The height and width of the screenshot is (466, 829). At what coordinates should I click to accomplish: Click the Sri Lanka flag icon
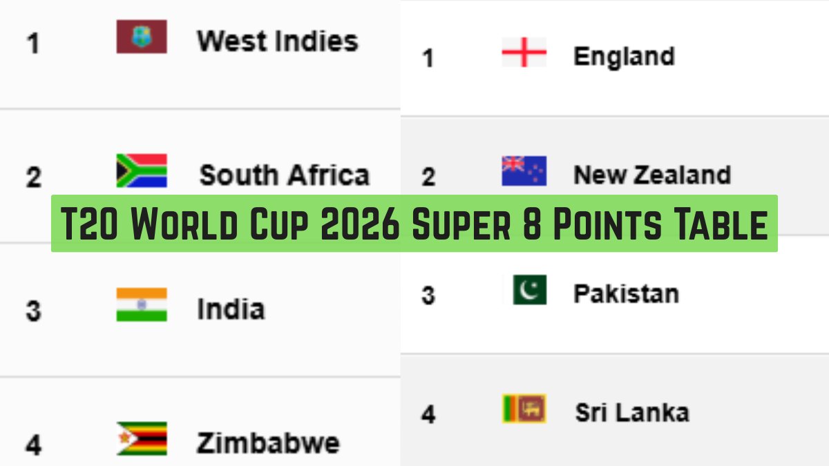coord(524,409)
